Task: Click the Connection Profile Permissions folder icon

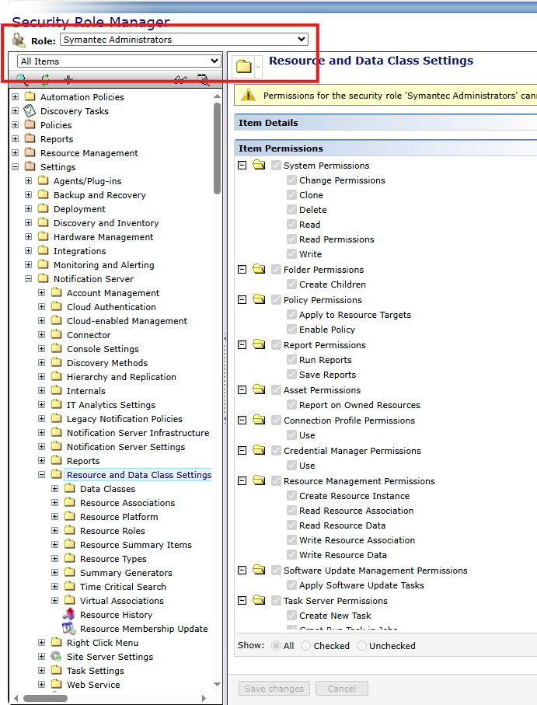Action: (259, 420)
